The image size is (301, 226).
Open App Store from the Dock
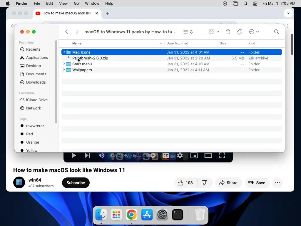pyautogui.click(x=147, y=215)
